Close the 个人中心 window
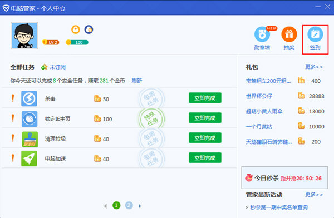 (x=328, y=7)
